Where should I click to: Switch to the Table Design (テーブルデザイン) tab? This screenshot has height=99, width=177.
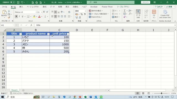click(x=123, y=7)
